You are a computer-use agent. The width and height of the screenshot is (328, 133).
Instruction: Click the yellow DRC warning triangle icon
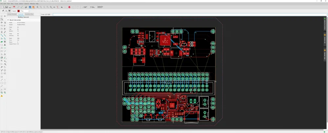click(2, 96)
